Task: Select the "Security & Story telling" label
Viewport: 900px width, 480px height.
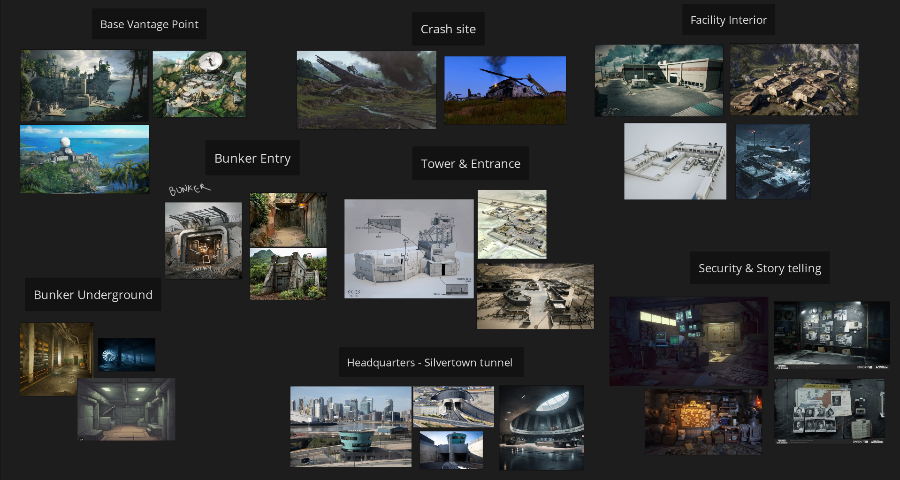Action: 760,268
